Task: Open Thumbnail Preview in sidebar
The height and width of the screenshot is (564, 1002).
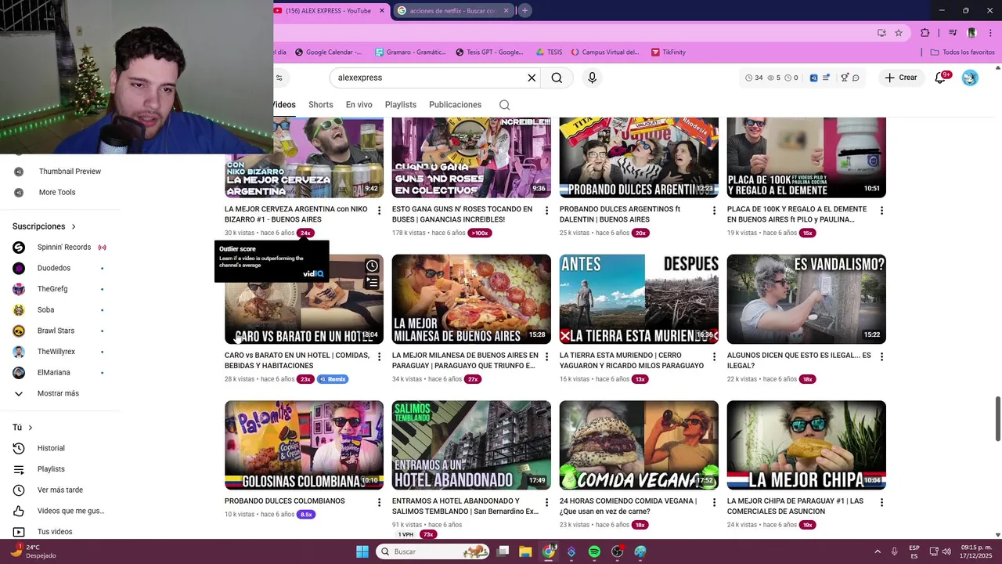Action: (x=70, y=172)
